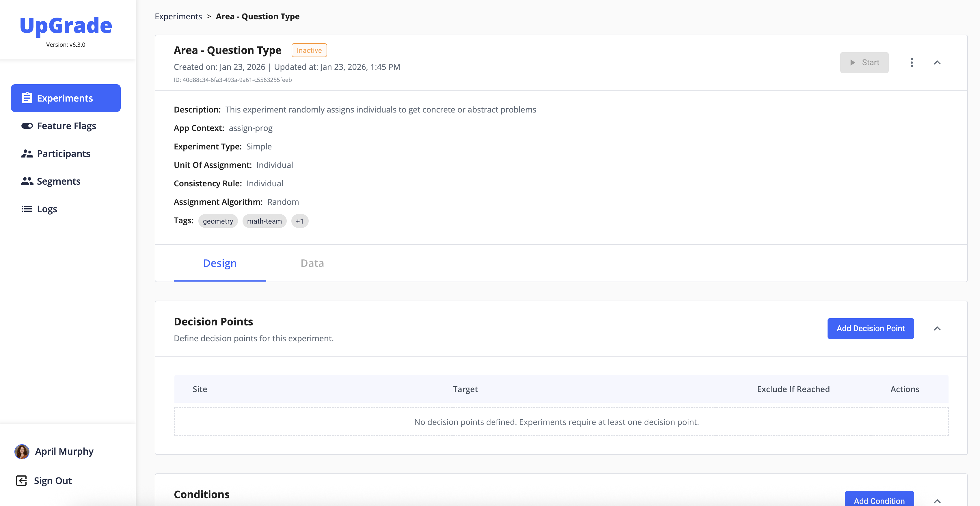Collapse the experiment overview section
Screen dimensions: 980x506
pyautogui.click(x=937, y=63)
